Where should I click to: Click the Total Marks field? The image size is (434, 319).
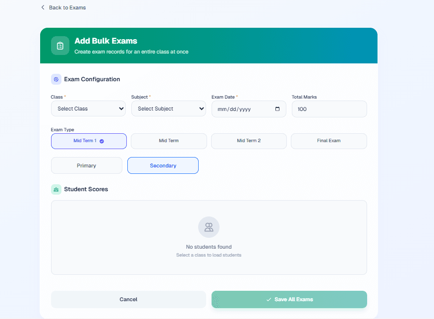pos(329,109)
